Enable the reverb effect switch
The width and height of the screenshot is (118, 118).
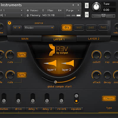pyautogui.click(x=61, y=98)
